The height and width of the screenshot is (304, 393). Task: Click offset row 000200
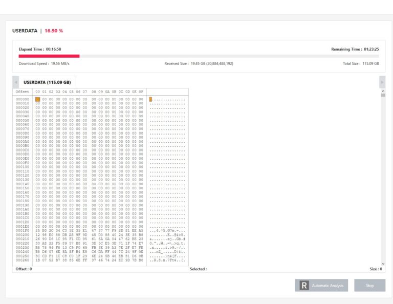[23, 235]
